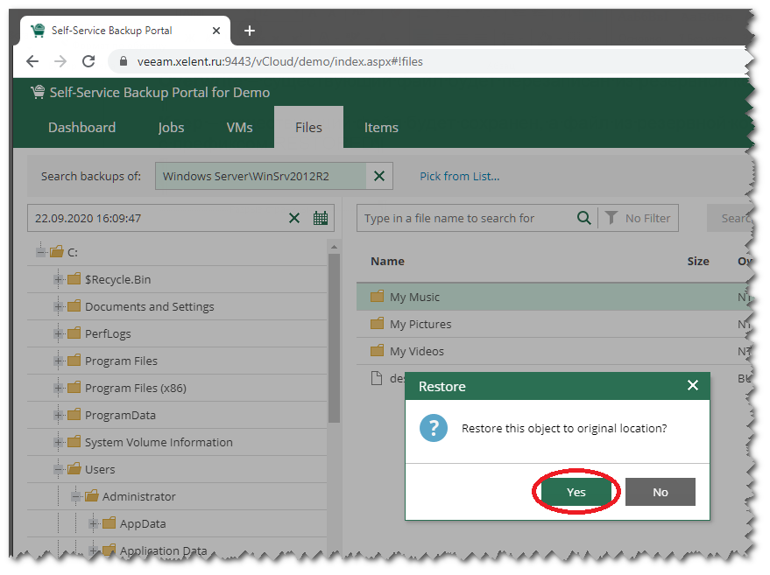770x575 pixels.
Task: Select Program Files (x86) tree item
Action: (136, 388)
